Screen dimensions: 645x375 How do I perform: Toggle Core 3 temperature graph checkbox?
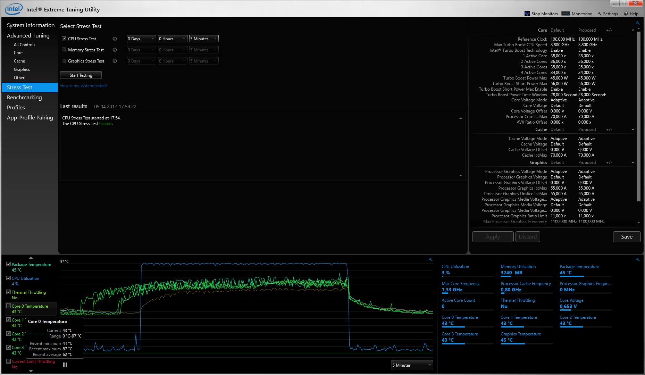[9, 347]
